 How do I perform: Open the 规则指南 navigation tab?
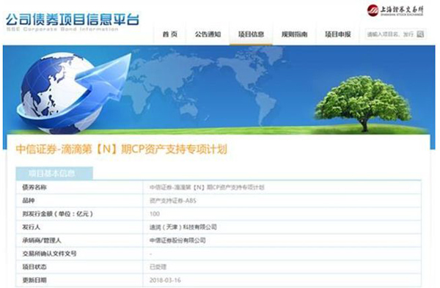[294, 34]
